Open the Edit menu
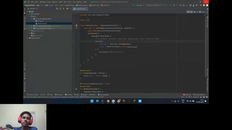This screenshot has width=232, height=130. coord(32,2)
